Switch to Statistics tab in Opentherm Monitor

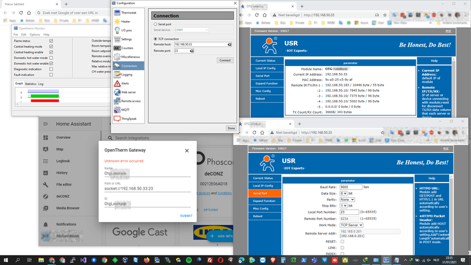click(x=31, y=84)
